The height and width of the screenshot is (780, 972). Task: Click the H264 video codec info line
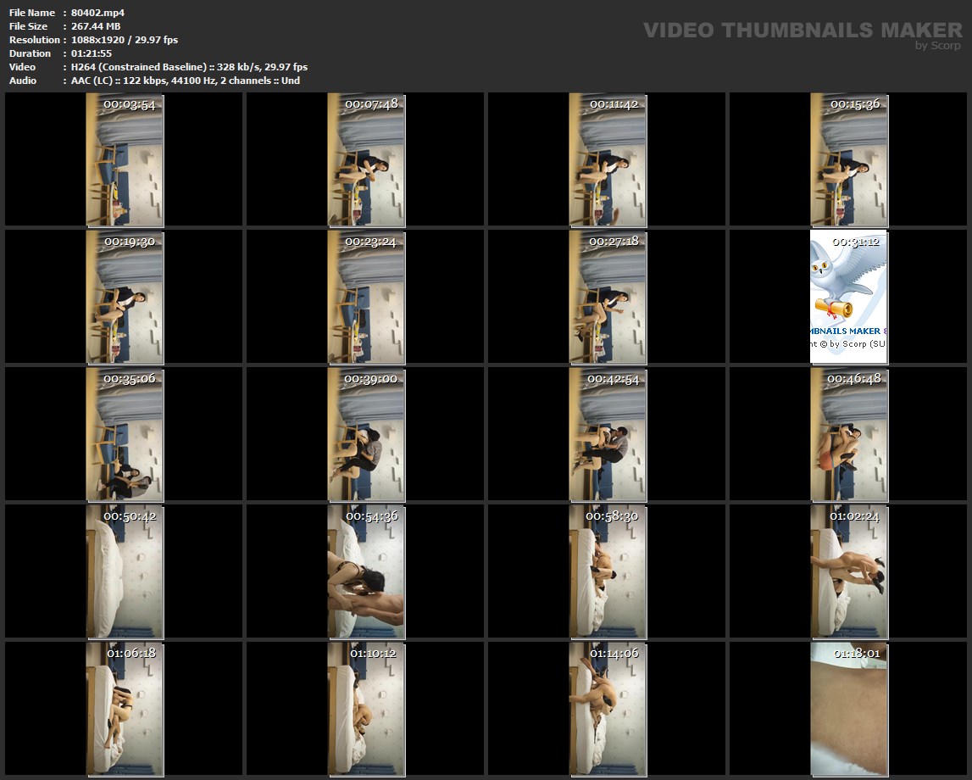[x=189, y=67]
